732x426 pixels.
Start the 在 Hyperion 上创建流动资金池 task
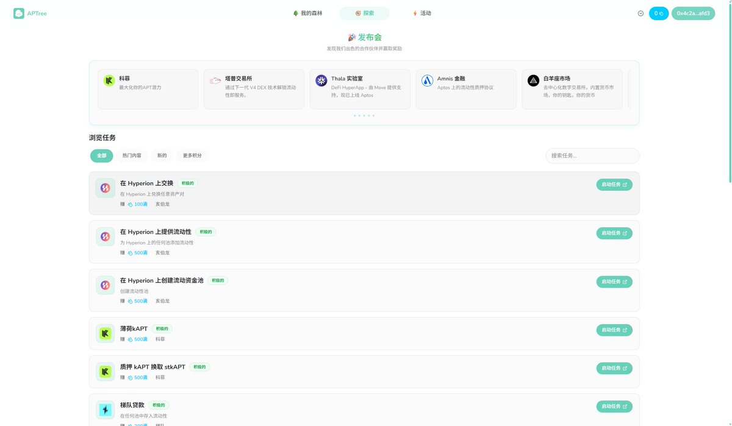(614, 282)
